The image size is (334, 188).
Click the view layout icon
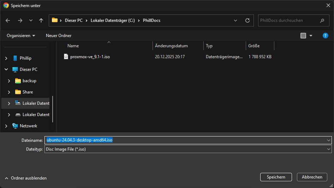(x=303, y=36)
